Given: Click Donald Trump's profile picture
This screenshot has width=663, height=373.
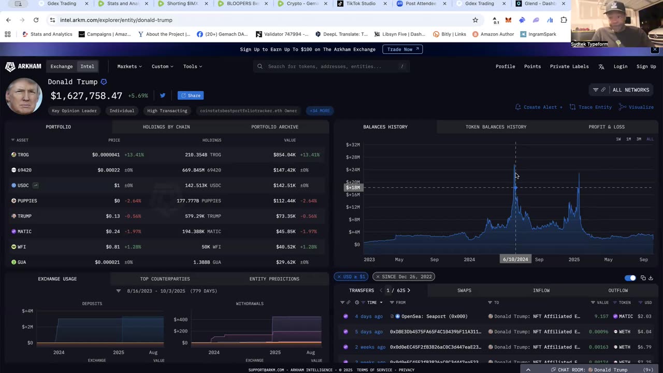Looking at the screenshot, I should pyautogui.click(x=24, y=96).
